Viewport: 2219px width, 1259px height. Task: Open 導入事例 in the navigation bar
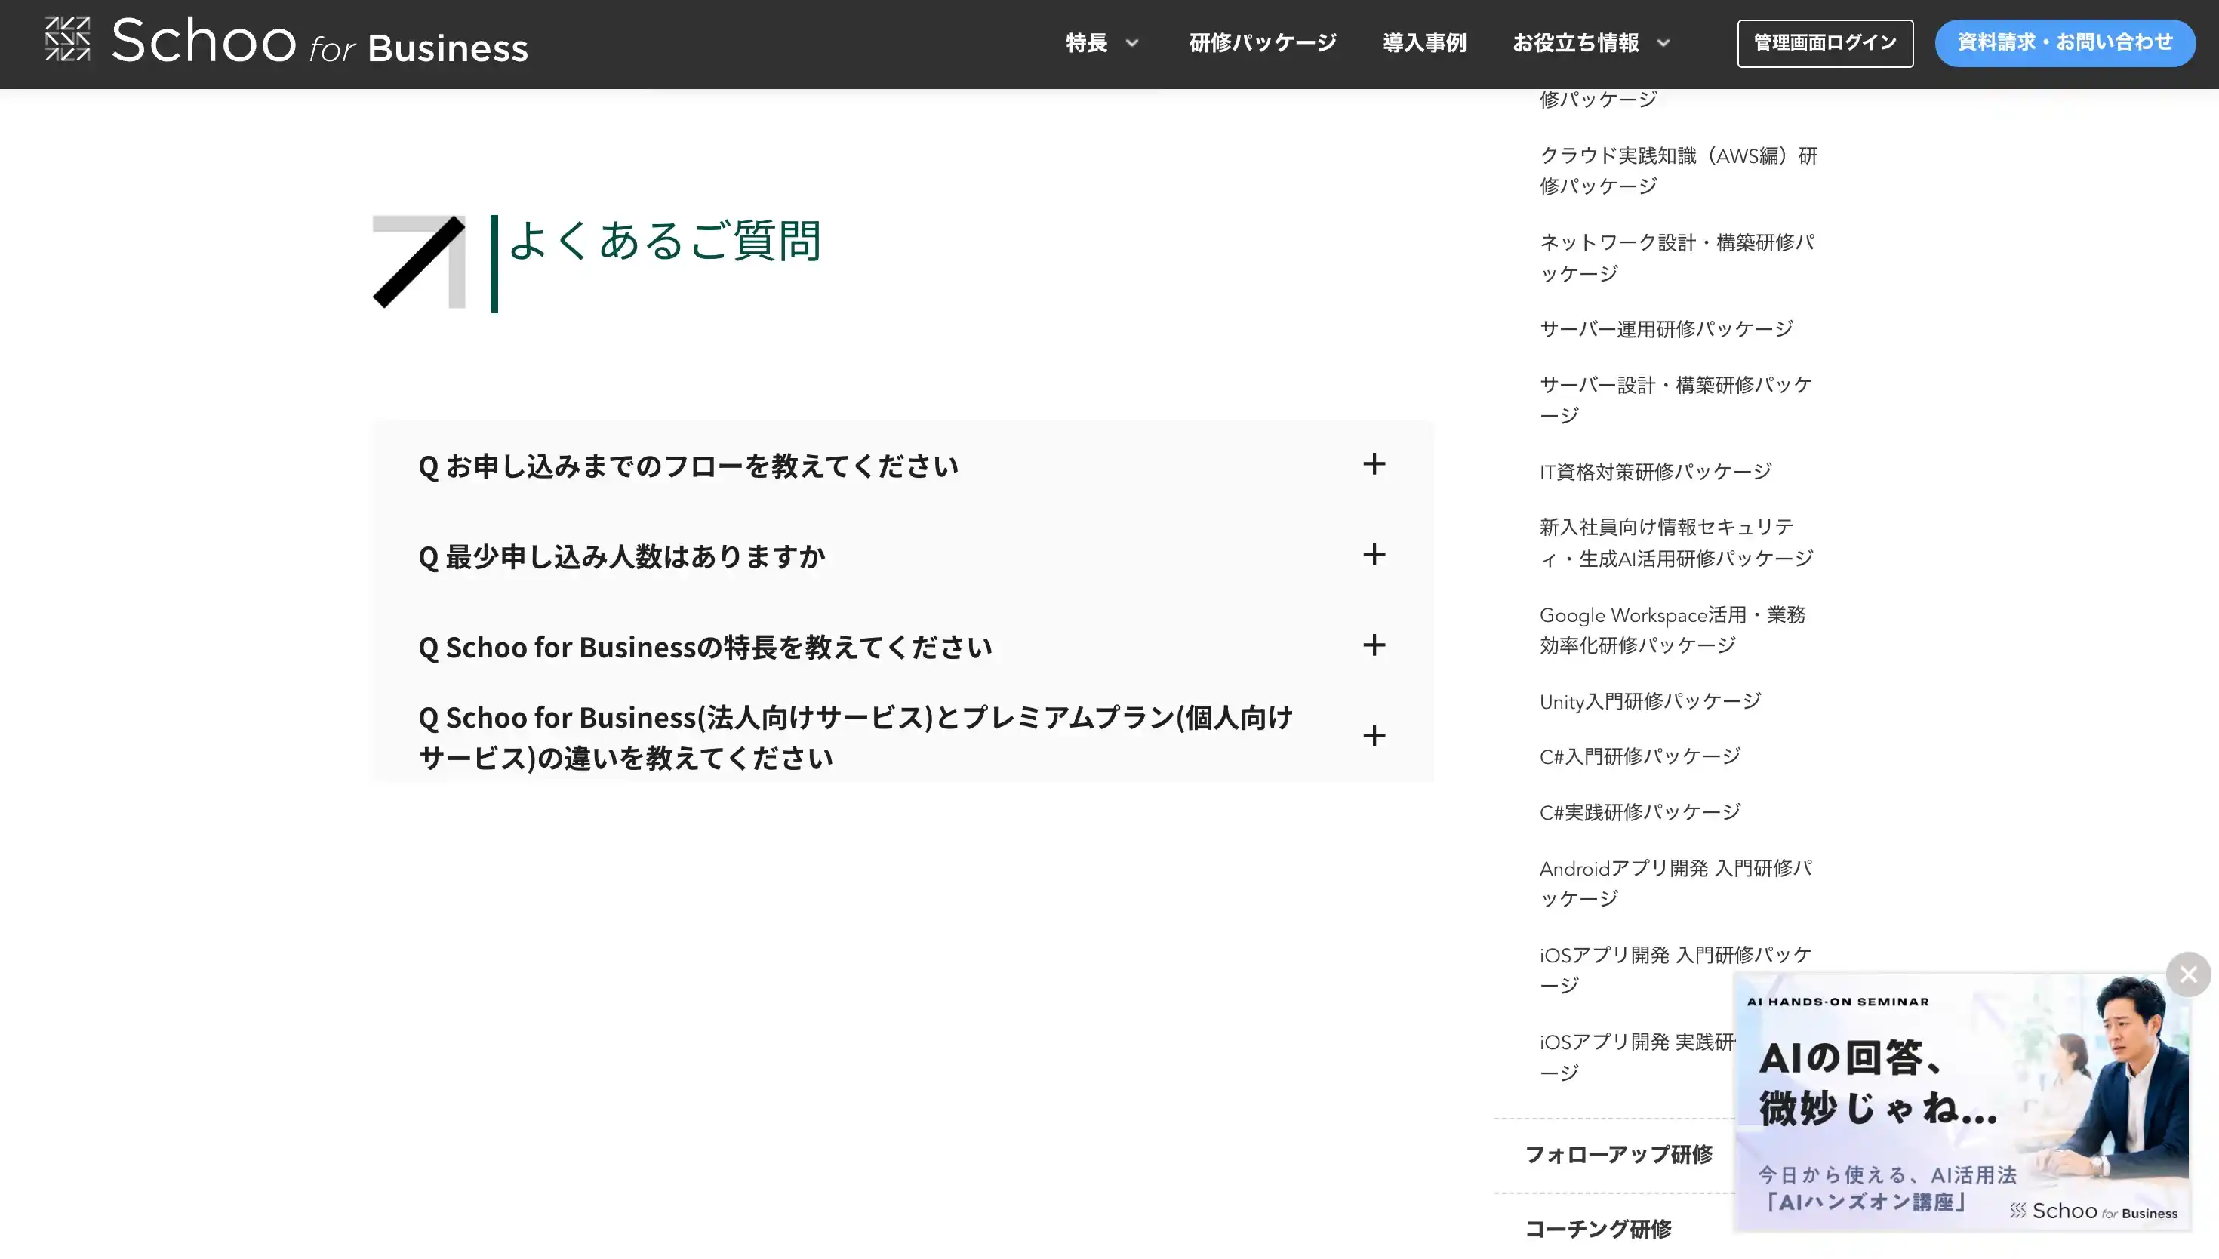pyautogui.click(x=1423, y=42)
